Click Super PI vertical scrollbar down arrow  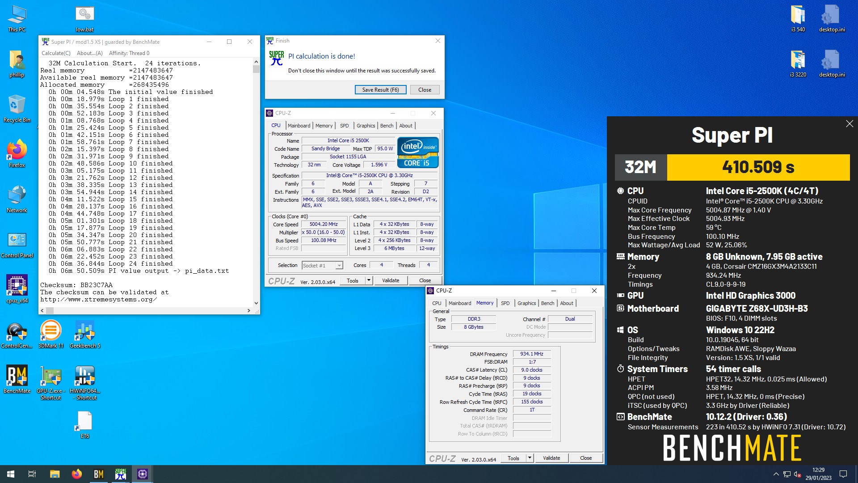256,303
